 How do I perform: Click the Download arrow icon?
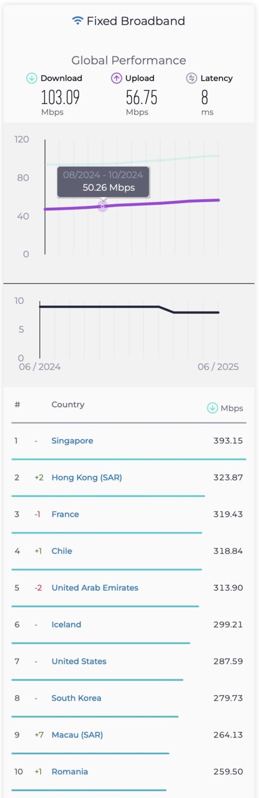click(x=32, y=78)
